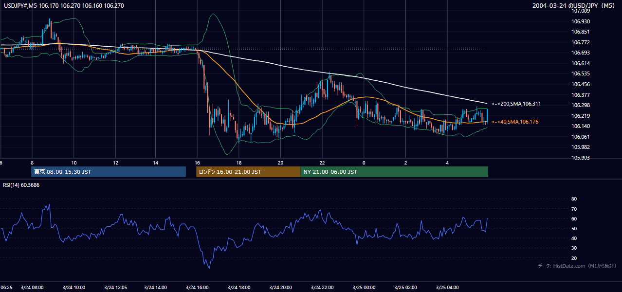Click the 3/25 02:00 time label
Viewport: 622px width, 292px height.
[x=406, y=288]
